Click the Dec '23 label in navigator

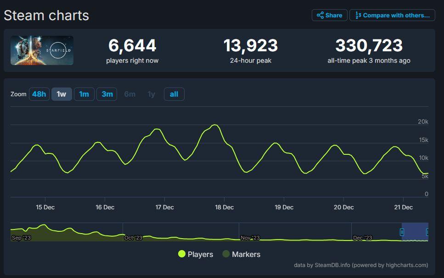pos(362,238)
